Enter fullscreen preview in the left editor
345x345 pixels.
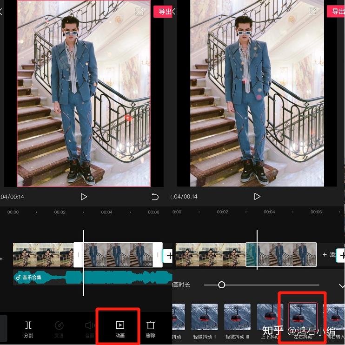point(139,11)
